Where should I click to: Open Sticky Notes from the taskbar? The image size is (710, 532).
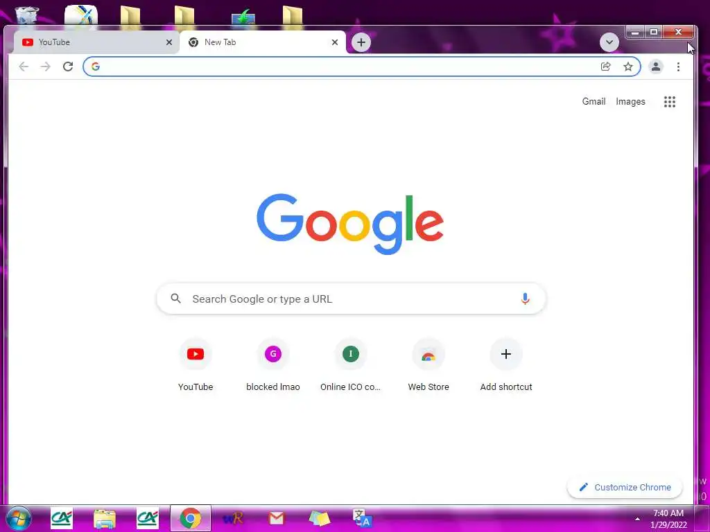[x=319, y=518]
